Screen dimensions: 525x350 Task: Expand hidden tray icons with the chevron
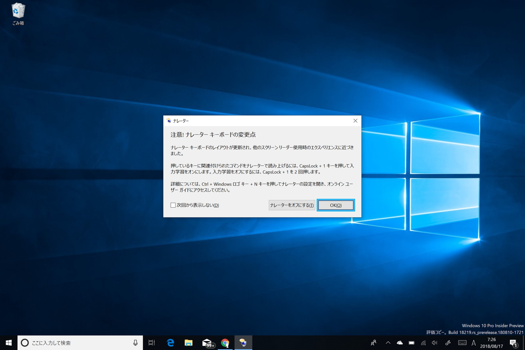coord(388,343)
